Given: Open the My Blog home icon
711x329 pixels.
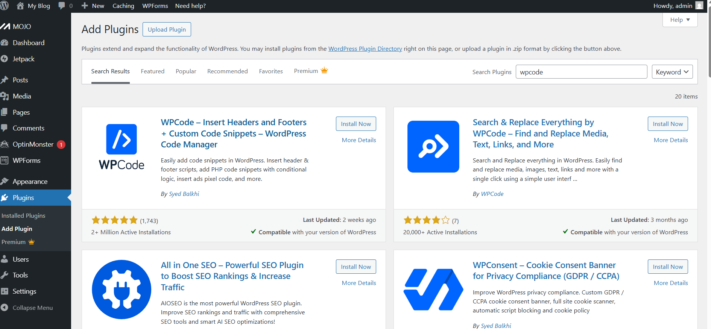Looking at the screenshot, I should 20,6.
